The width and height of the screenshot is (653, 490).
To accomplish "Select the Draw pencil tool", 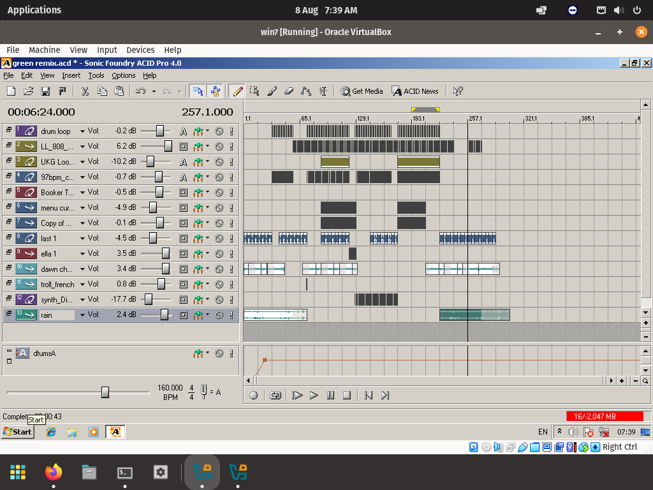I will [237, 91].
